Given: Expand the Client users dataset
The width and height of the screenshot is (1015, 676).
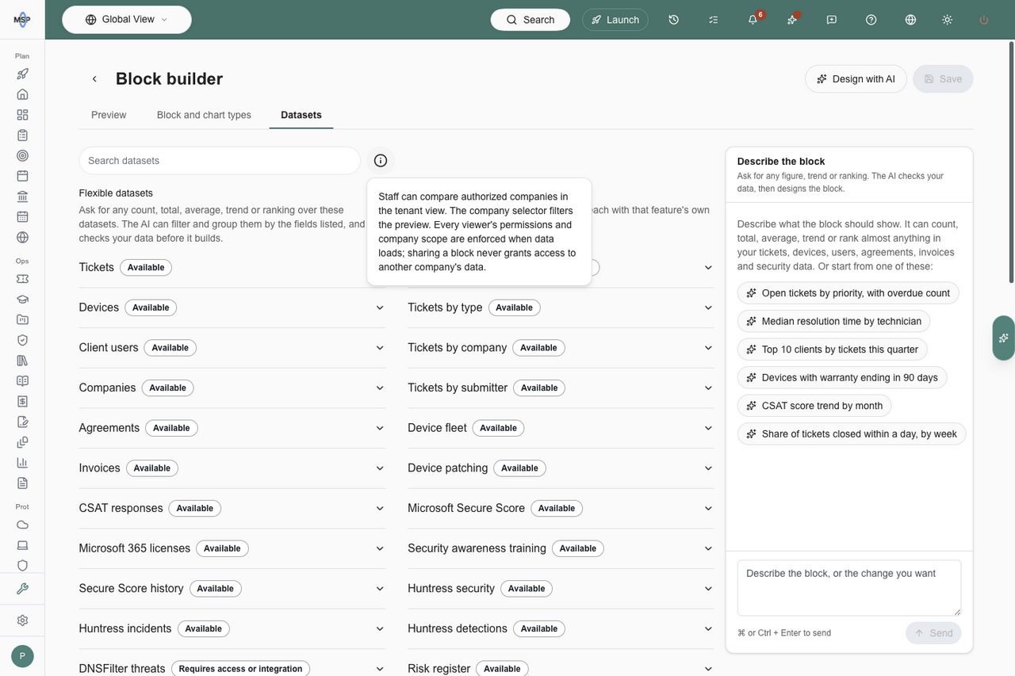Looking at the screenshot, I should [x=232, y=348].
